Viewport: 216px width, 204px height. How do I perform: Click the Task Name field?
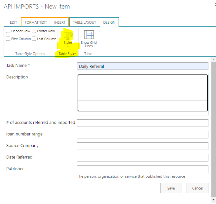coord(143,66)
